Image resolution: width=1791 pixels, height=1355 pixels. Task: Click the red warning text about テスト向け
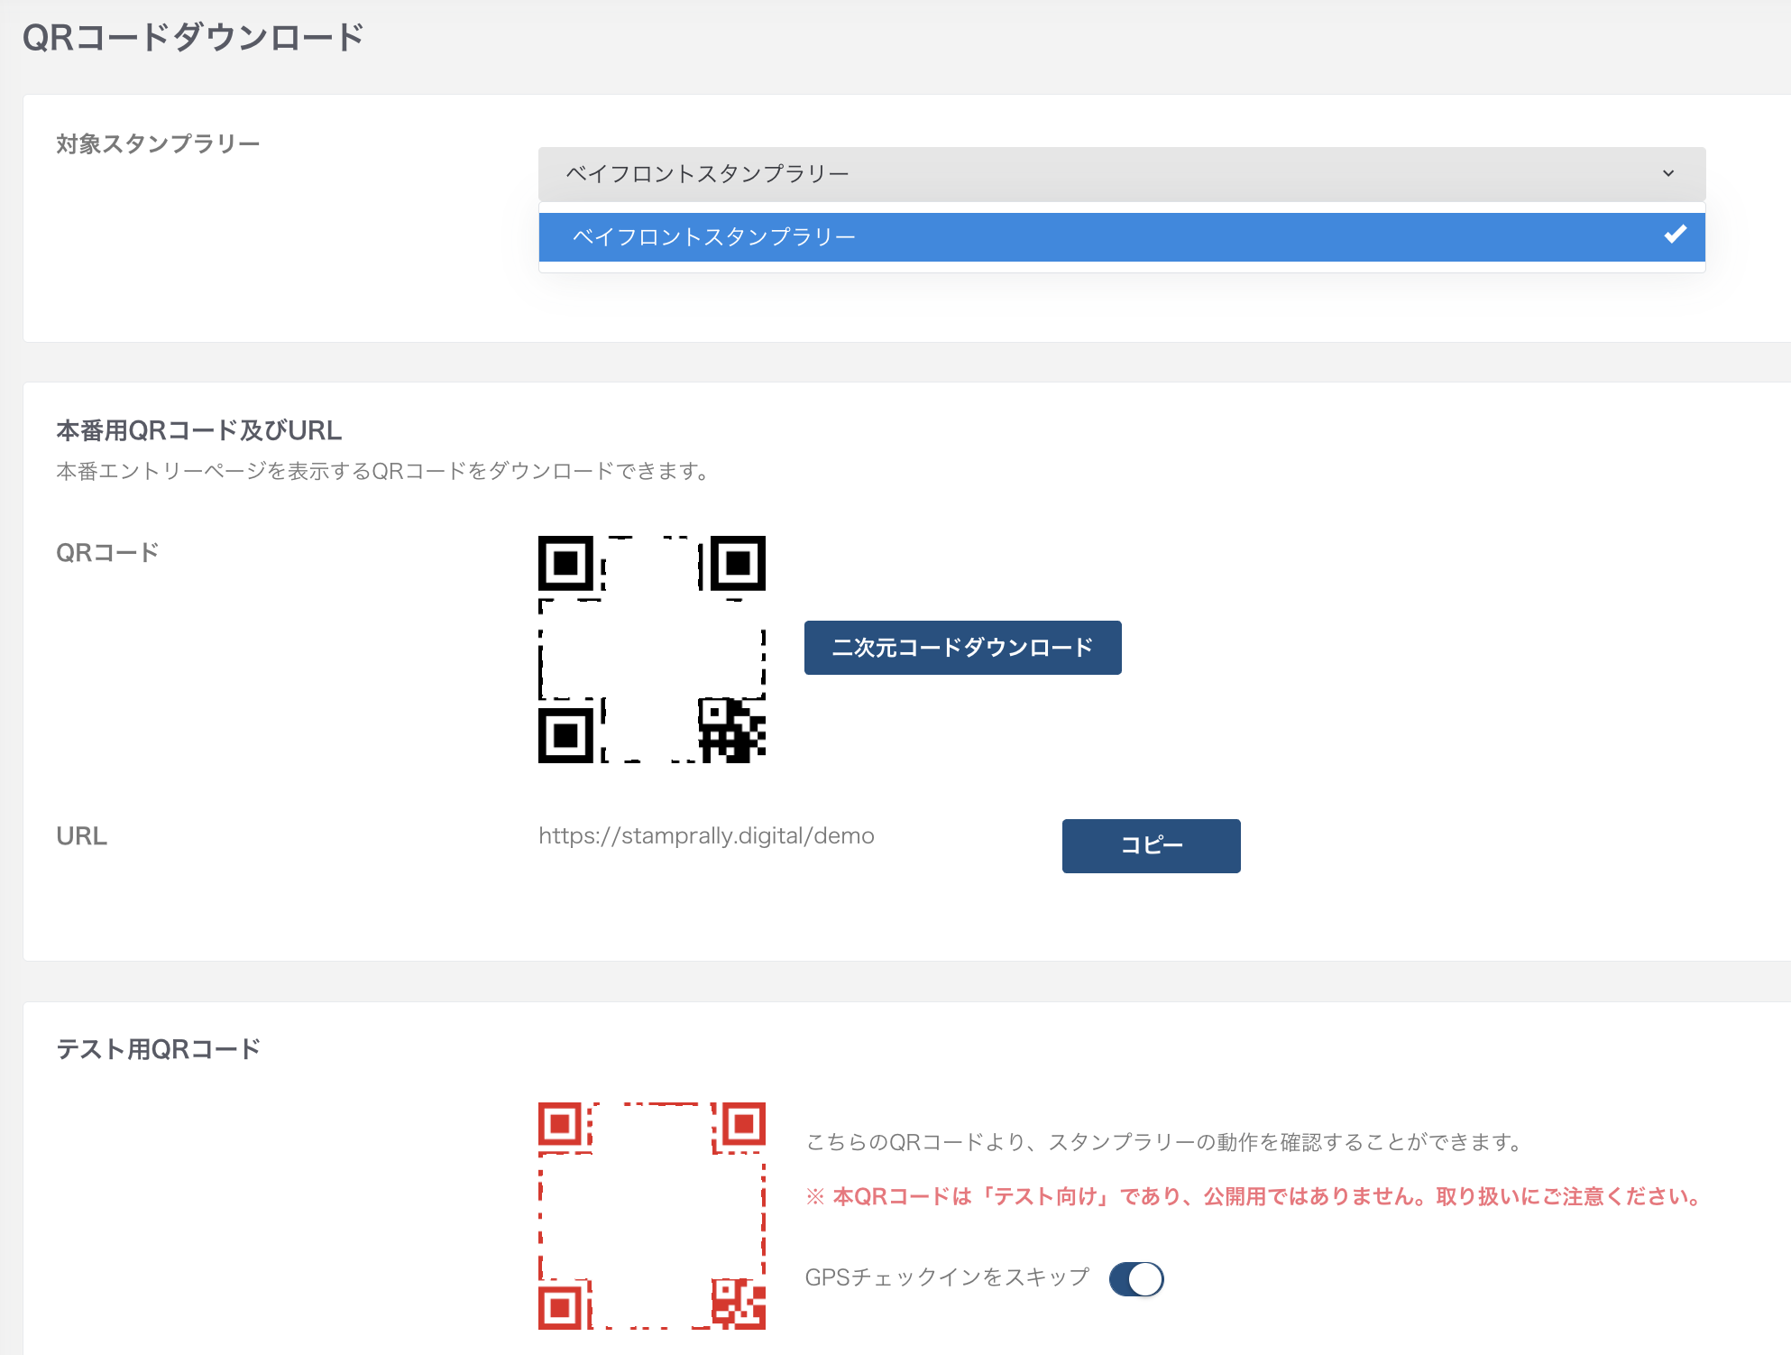[1254, 1196]
